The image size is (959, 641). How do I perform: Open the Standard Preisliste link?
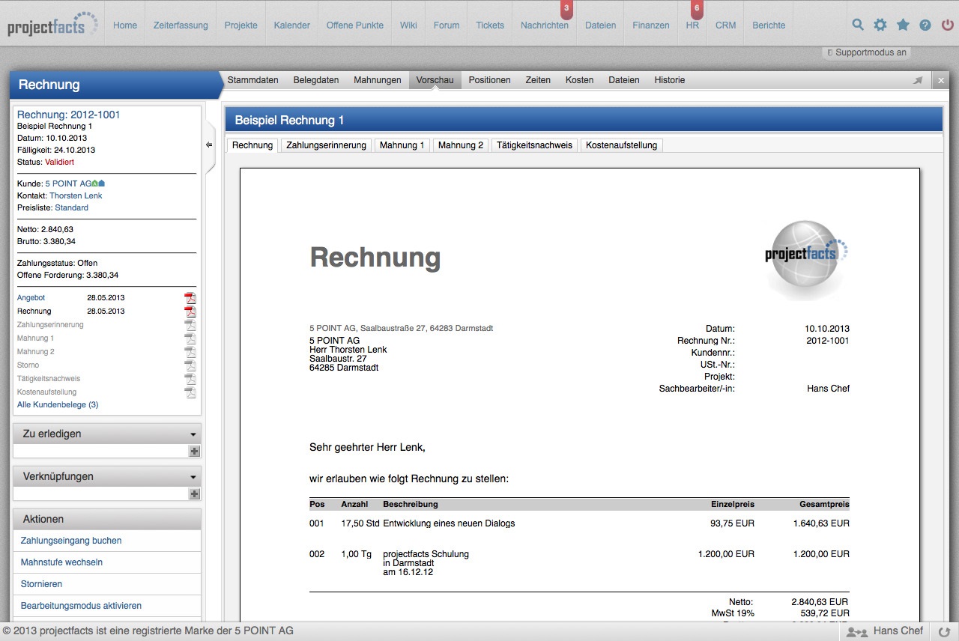click(x=71, y=207)
